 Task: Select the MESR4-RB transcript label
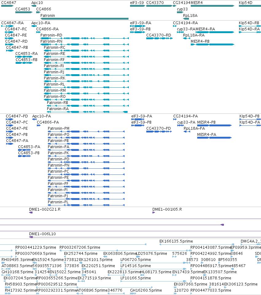click(x=200, y=41)
